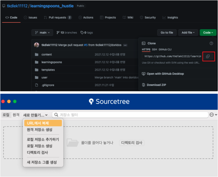Click the 디렉토리 검사 button in drop area
Screen dimensions: 218x177
pos(132,143)
